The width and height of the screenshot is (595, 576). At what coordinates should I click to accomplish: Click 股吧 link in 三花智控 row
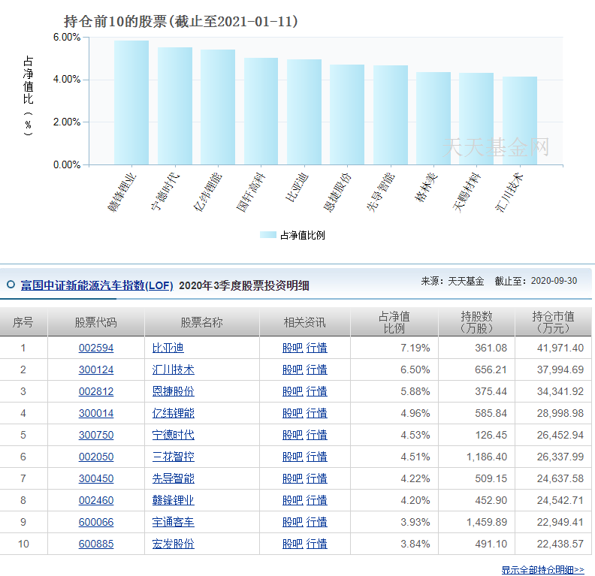tap(292, 457)
